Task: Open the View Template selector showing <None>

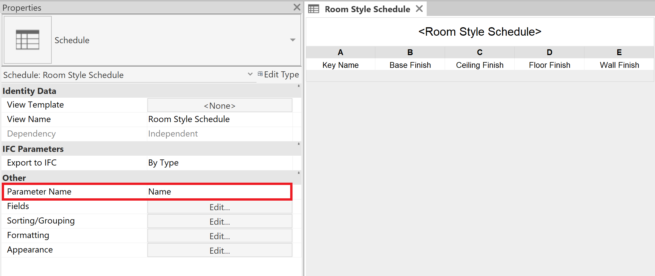Action: point(219,105)
